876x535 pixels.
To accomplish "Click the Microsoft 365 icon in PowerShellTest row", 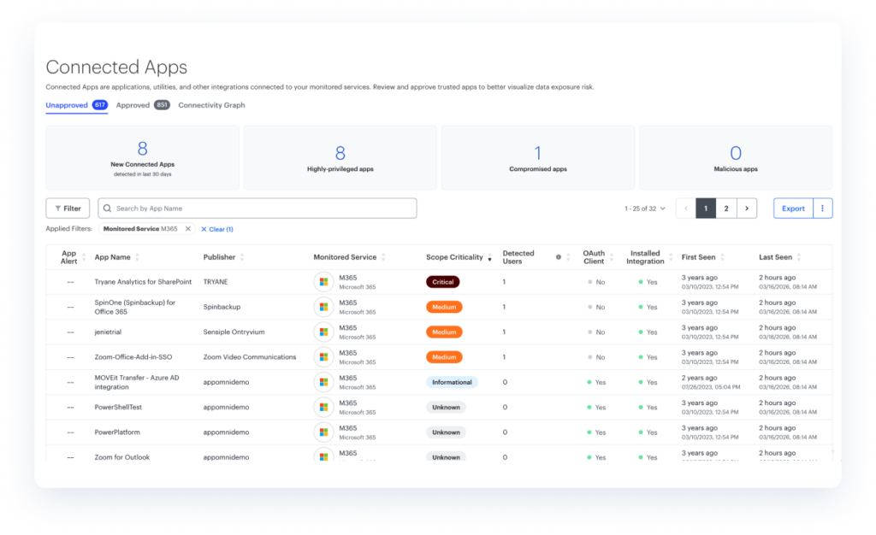I will pos(323,408).
